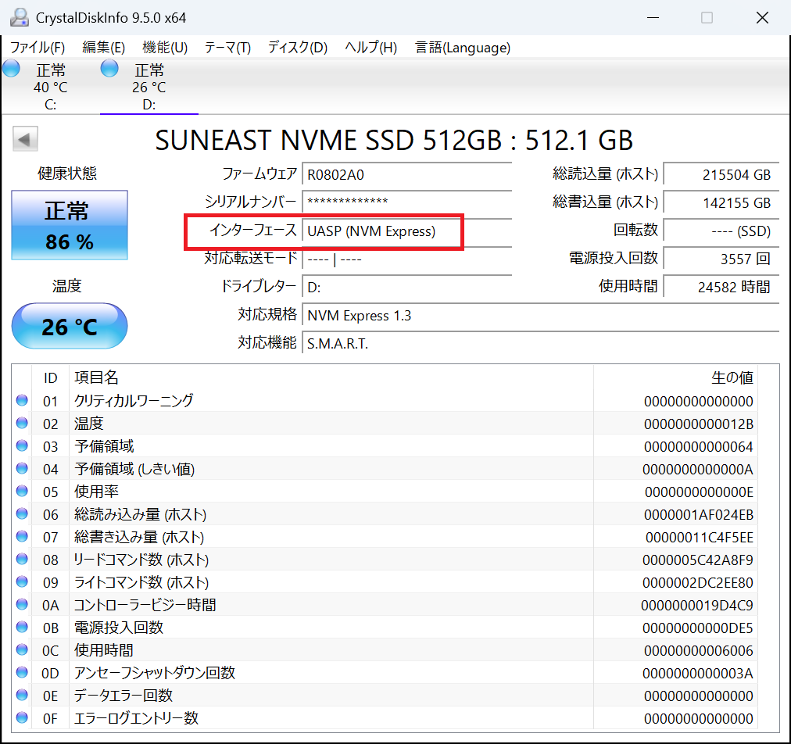Click total host writes value 142155 GB

[x=721, y=202]
